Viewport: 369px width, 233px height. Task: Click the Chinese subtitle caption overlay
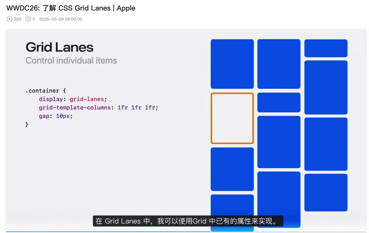[188, 221]
